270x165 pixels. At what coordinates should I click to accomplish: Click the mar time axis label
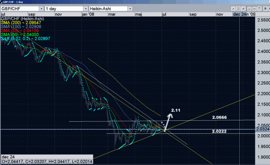[112, 14]
